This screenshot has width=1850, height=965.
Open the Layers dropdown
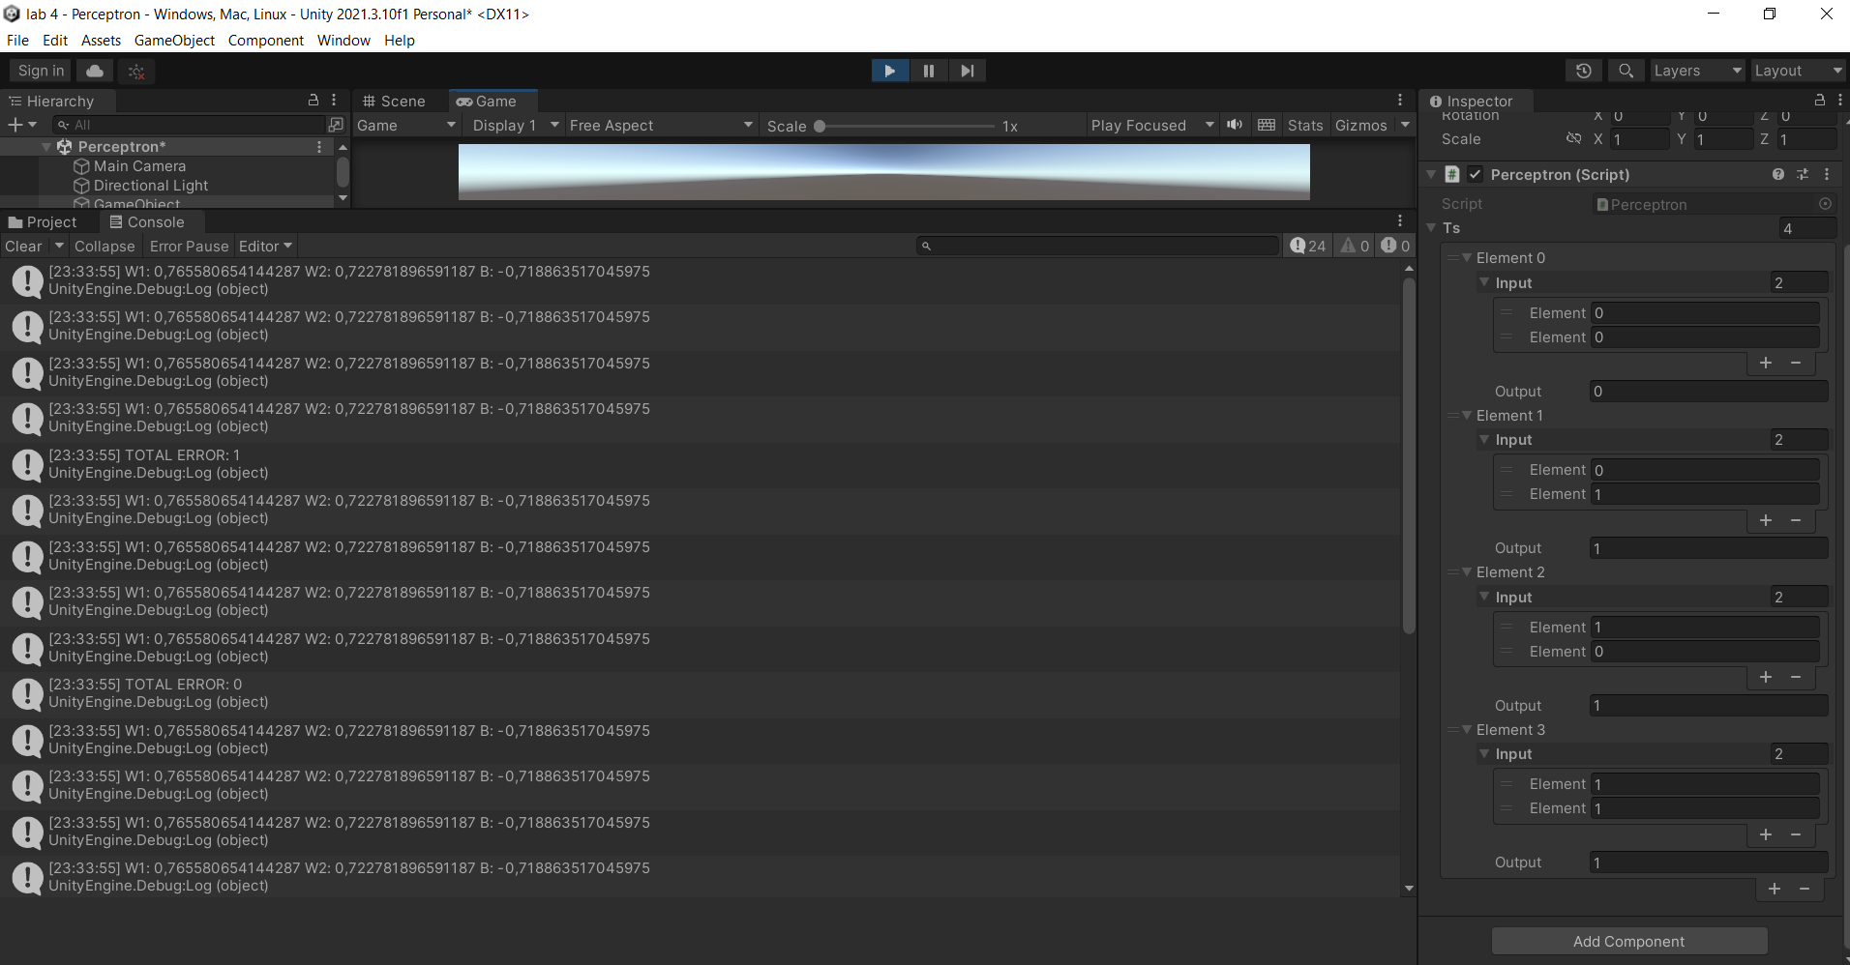1695,70
